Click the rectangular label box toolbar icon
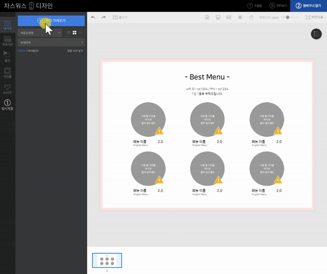This screenshot has height=274, width=327. pos(229,17)
